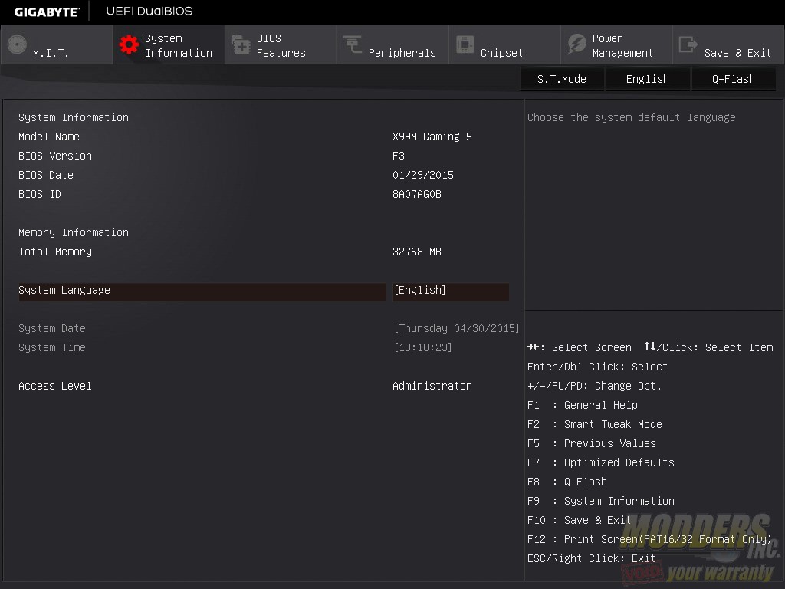Click the GIGABYTE logo
This screenshot has width=785, height=589.
(47, 12)
